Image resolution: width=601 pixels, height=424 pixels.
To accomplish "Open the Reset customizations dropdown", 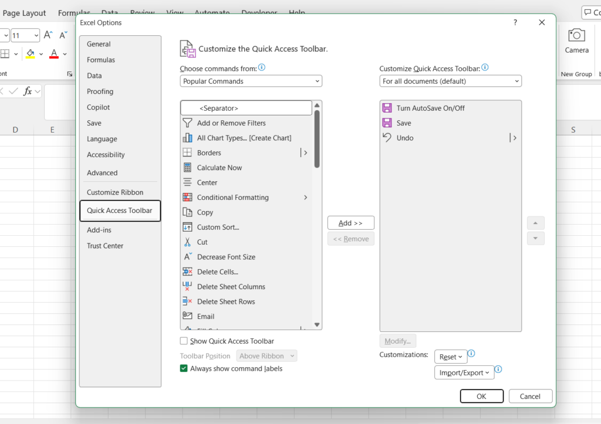I will coord(451,357).
